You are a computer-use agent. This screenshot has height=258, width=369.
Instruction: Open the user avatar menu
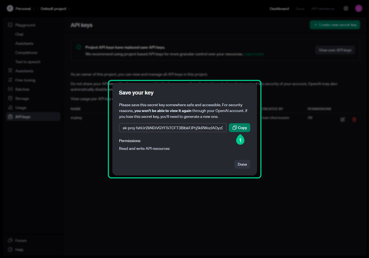coord(358,8)
